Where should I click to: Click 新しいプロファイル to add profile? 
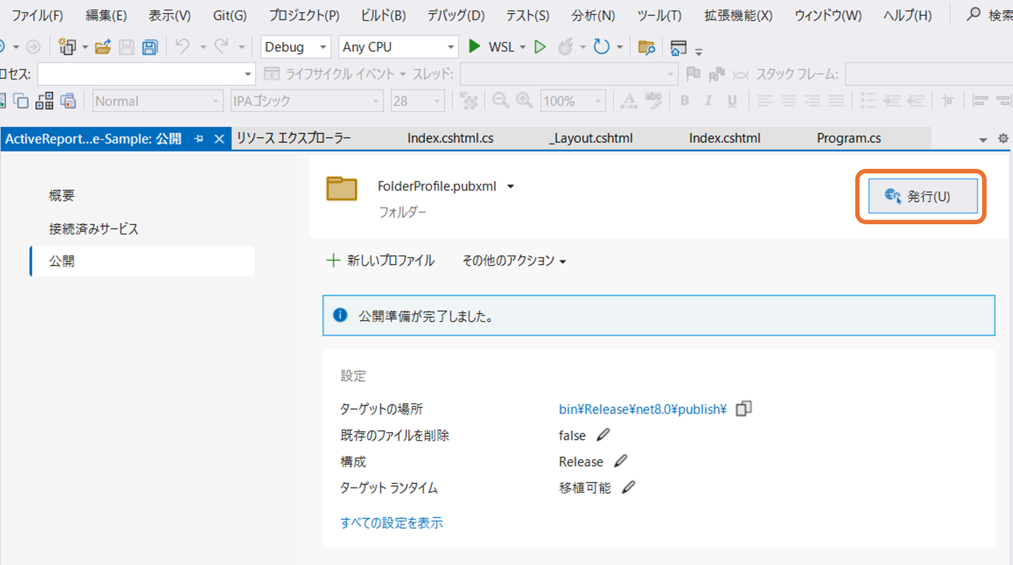pos(380,260)
